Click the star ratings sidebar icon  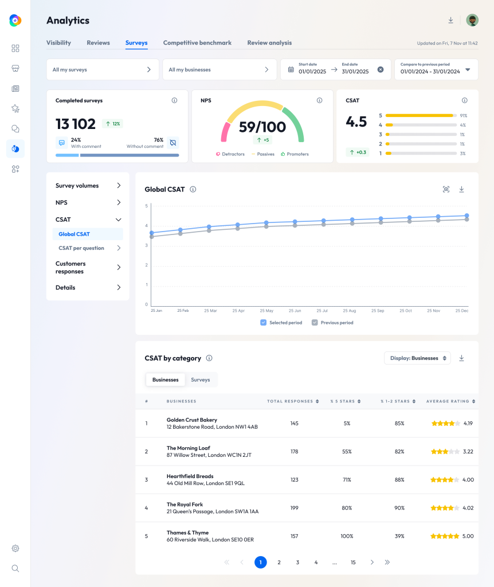[x=15, y=108]
